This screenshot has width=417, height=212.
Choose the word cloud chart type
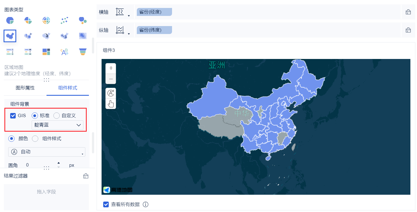pyautogui.click(x=64, y=52)
